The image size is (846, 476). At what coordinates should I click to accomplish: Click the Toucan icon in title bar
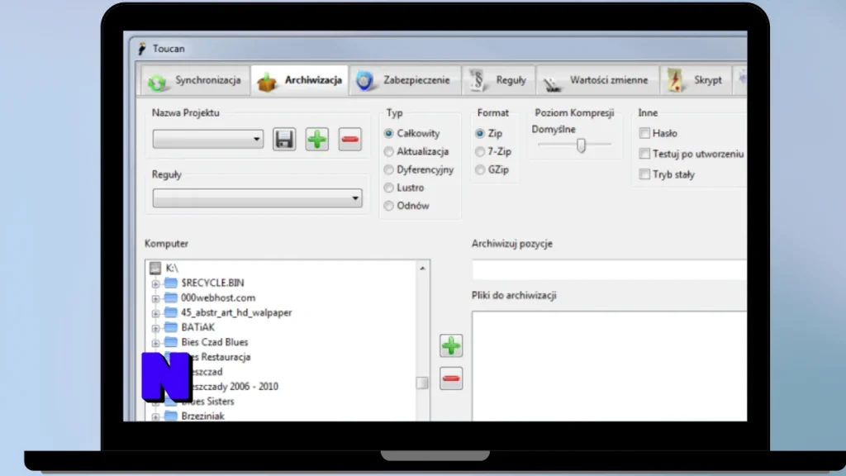coord(142,49)
